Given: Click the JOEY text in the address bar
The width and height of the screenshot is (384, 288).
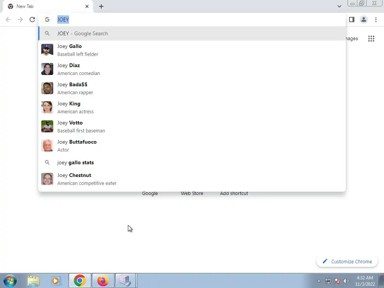Looking at the screenshot, I should (63, 19).
